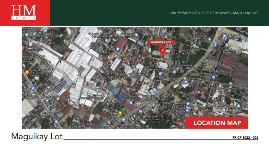269x151 pixels.
Task: Click the Sol's Halo-Halo restaurant pin
Action: click(27, 72)
